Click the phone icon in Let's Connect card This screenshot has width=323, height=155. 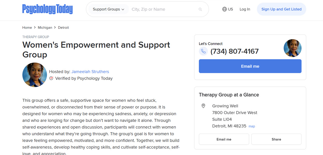pos(203,51)
